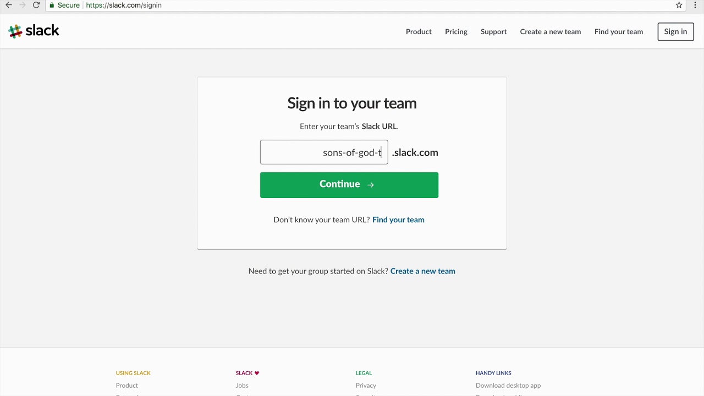Click the LEGAL footer heading
The image size is (704, 396).
coord(364,373)
